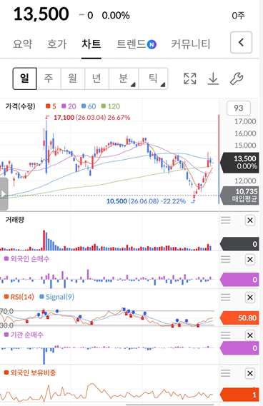Select the 차트 chart tab
The height and width of the screenshot is (406, 263).
[x=91, y=44]
